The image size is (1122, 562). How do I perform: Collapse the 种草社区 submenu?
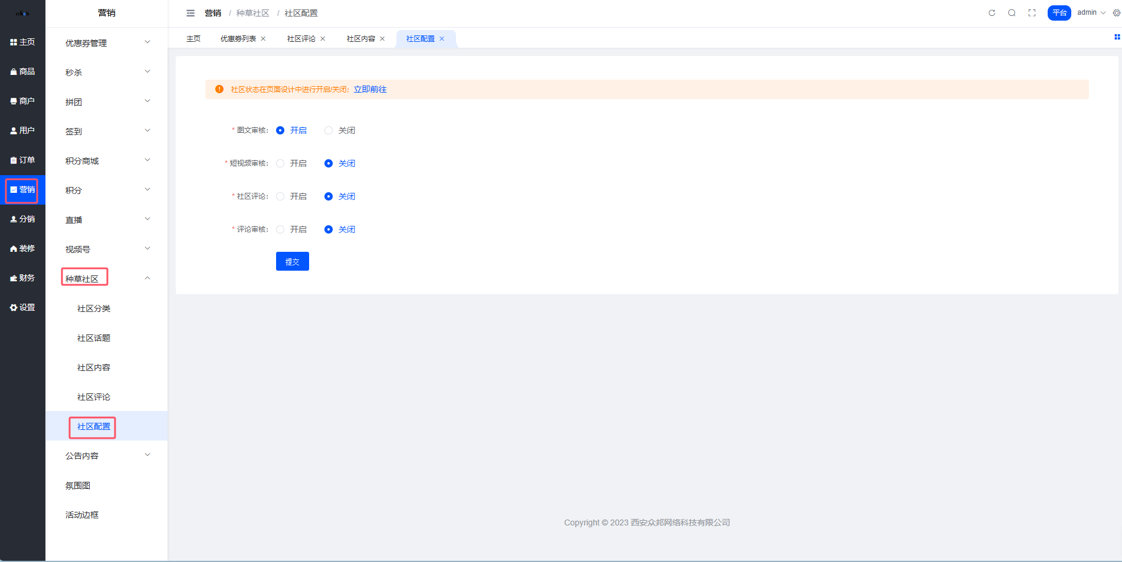[147, 278]
